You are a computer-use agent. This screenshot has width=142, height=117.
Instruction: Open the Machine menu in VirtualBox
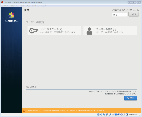[x=15, y=6]
